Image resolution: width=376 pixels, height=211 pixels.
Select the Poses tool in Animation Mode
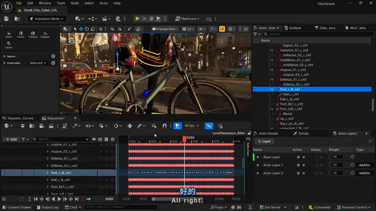[21, 34]
